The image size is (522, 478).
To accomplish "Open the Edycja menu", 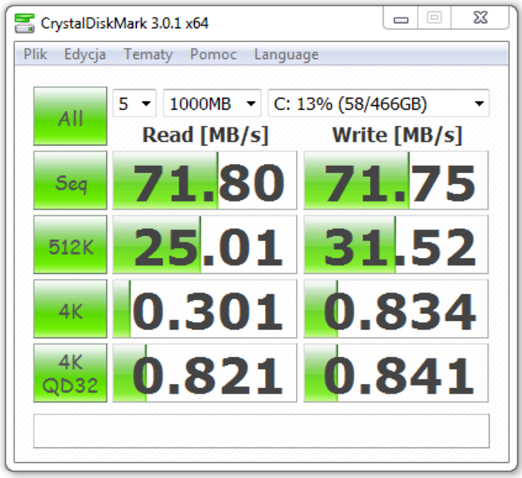I will [x=85, y=54].
